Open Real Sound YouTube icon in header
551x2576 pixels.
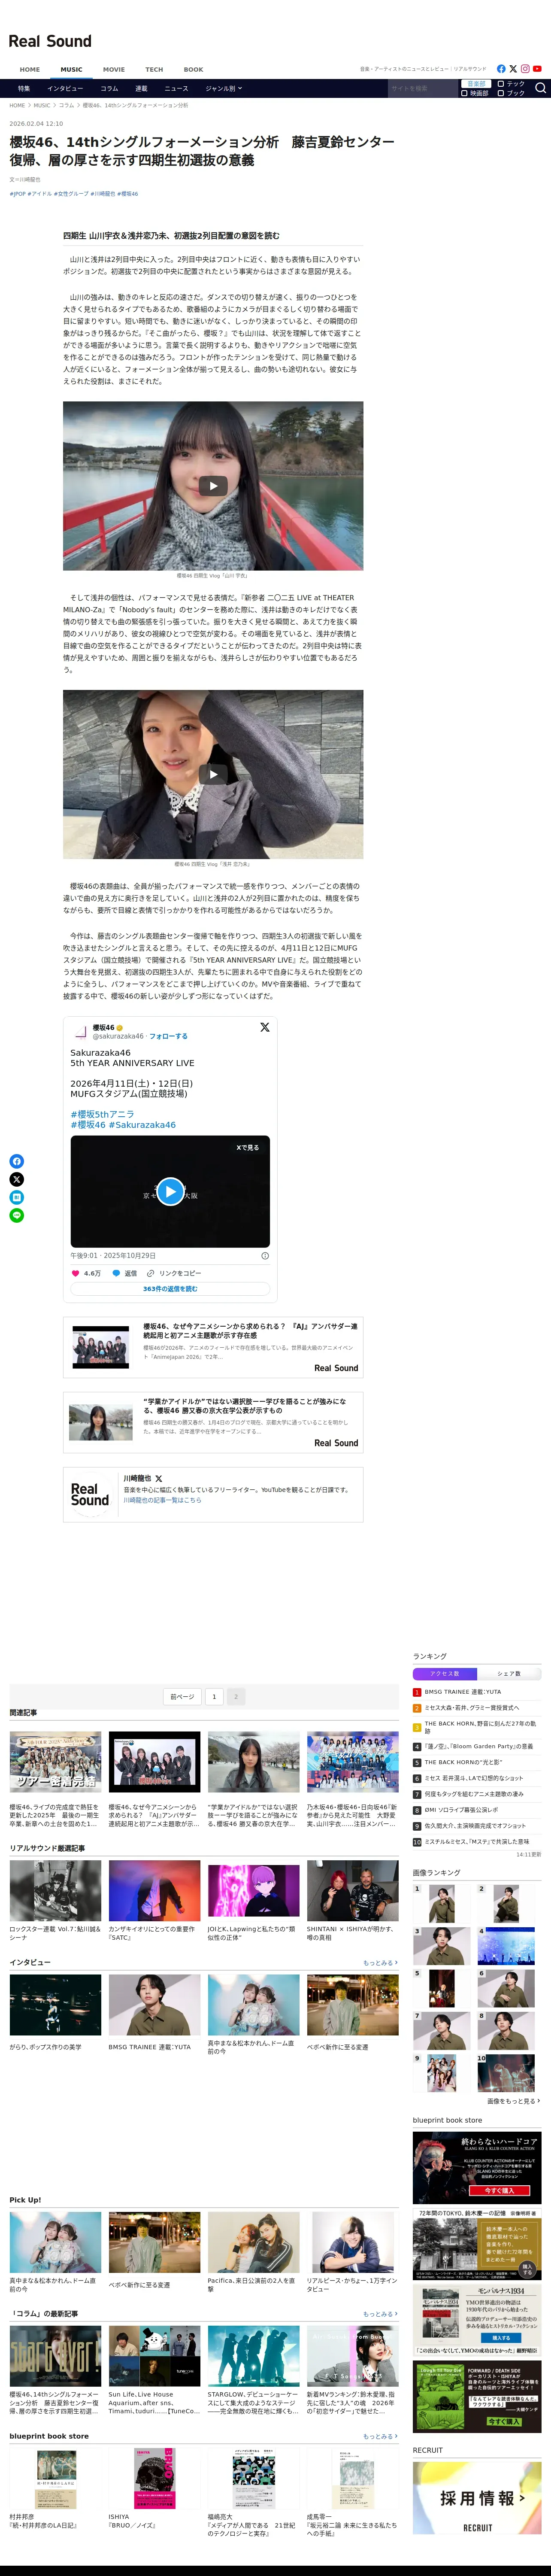pos(537,69)
